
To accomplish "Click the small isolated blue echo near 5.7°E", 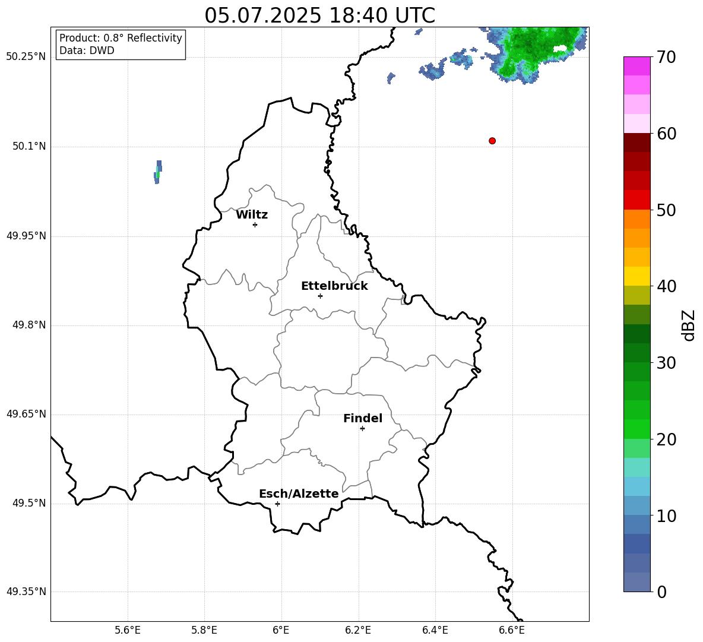I will (158, 172).
